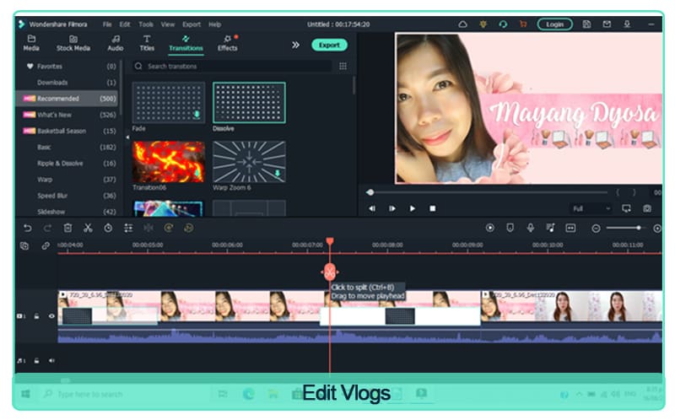Click the Search transitions field

(x=231, y=67)
